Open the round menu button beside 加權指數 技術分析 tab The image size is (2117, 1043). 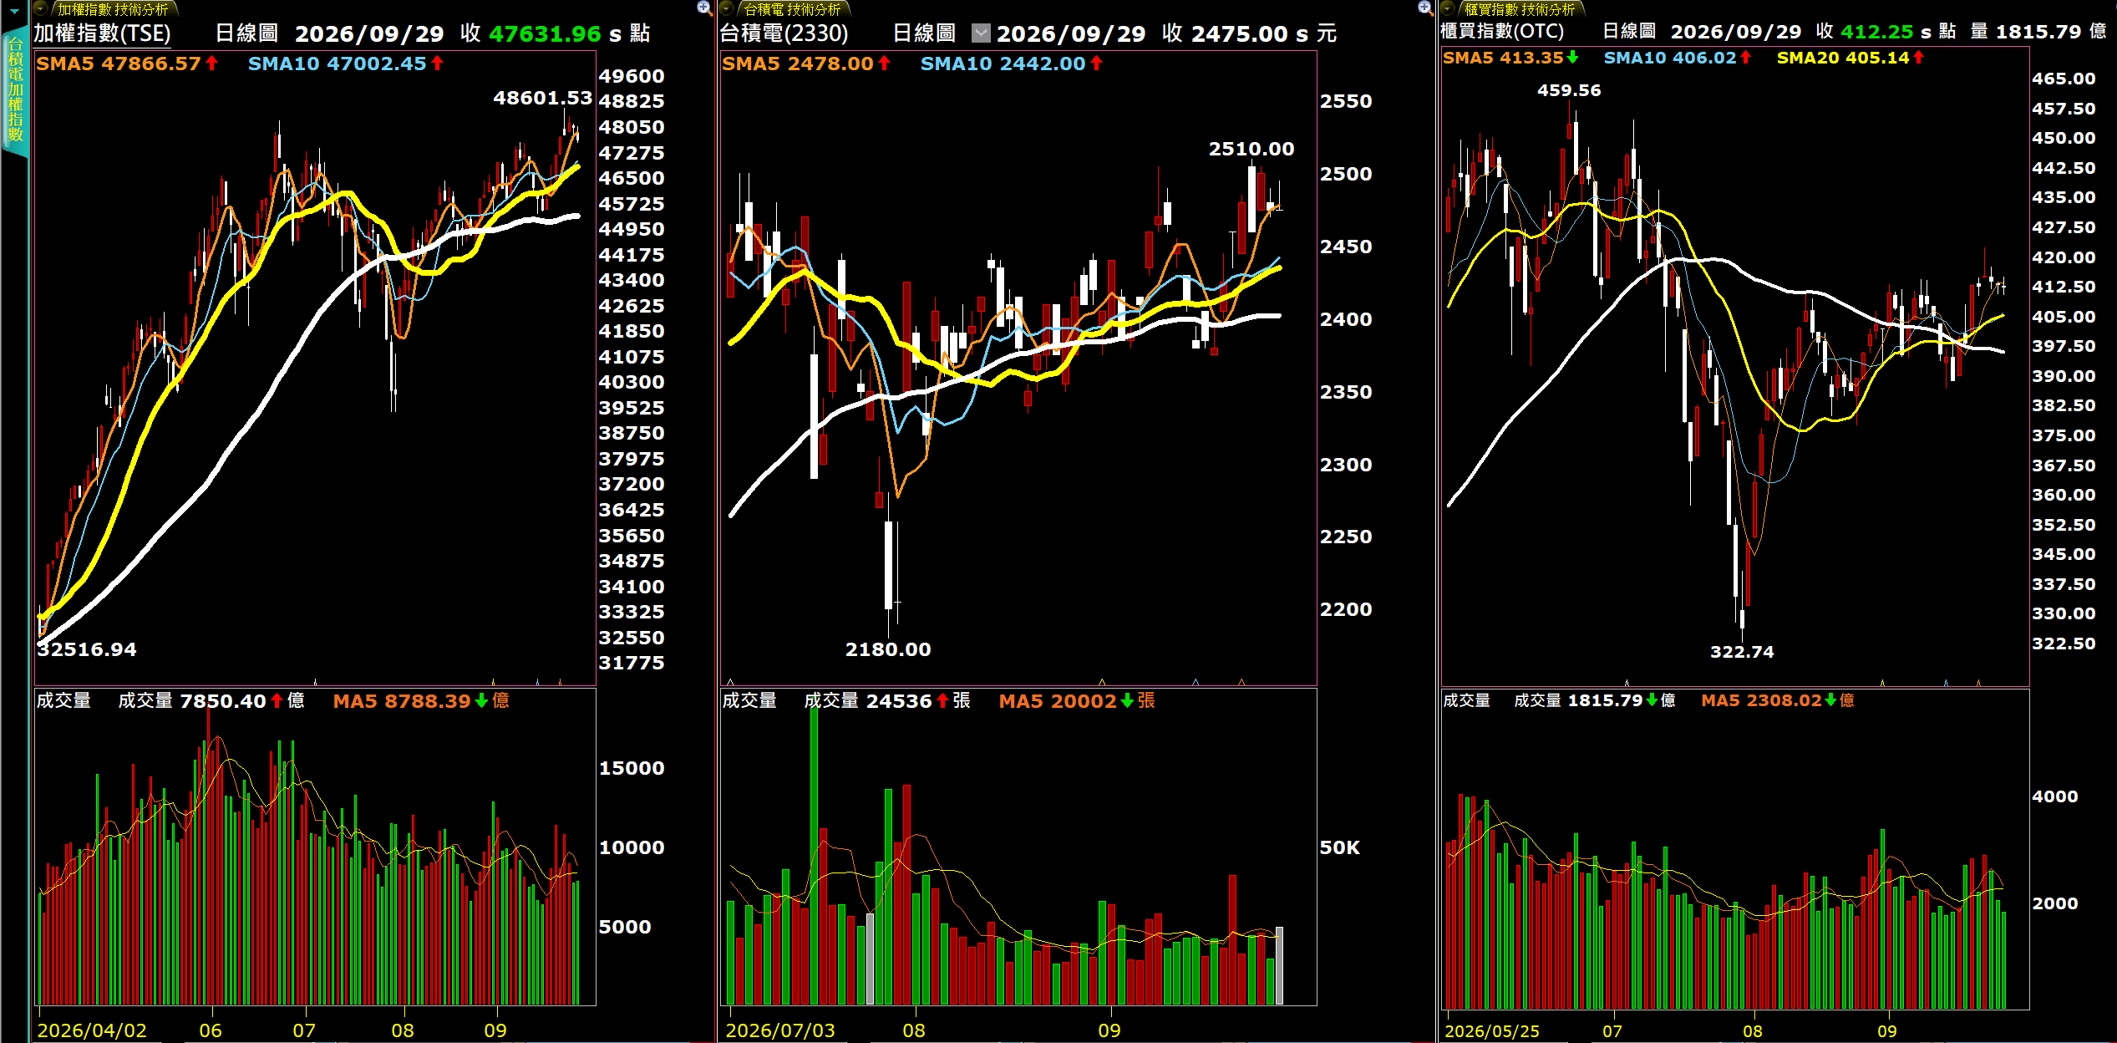(40, 9)
